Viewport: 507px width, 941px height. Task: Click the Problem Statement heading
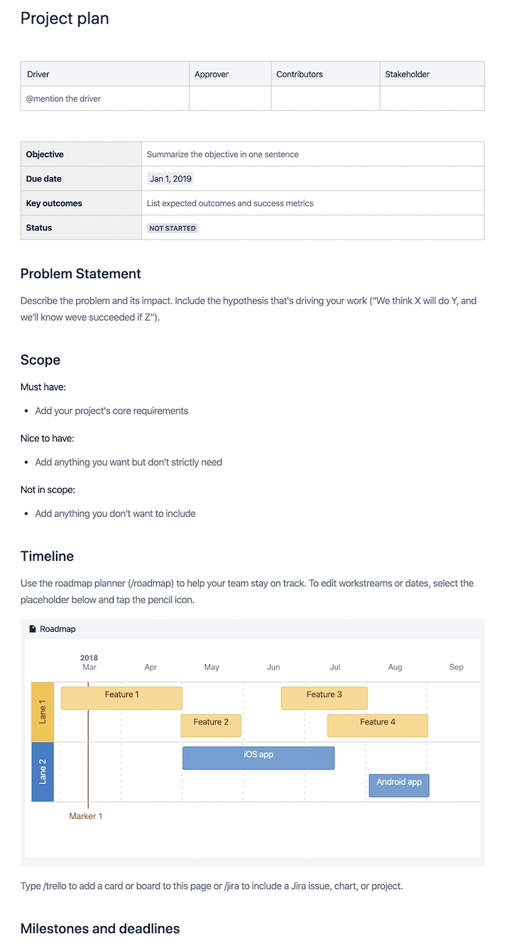tap(81, 274)
